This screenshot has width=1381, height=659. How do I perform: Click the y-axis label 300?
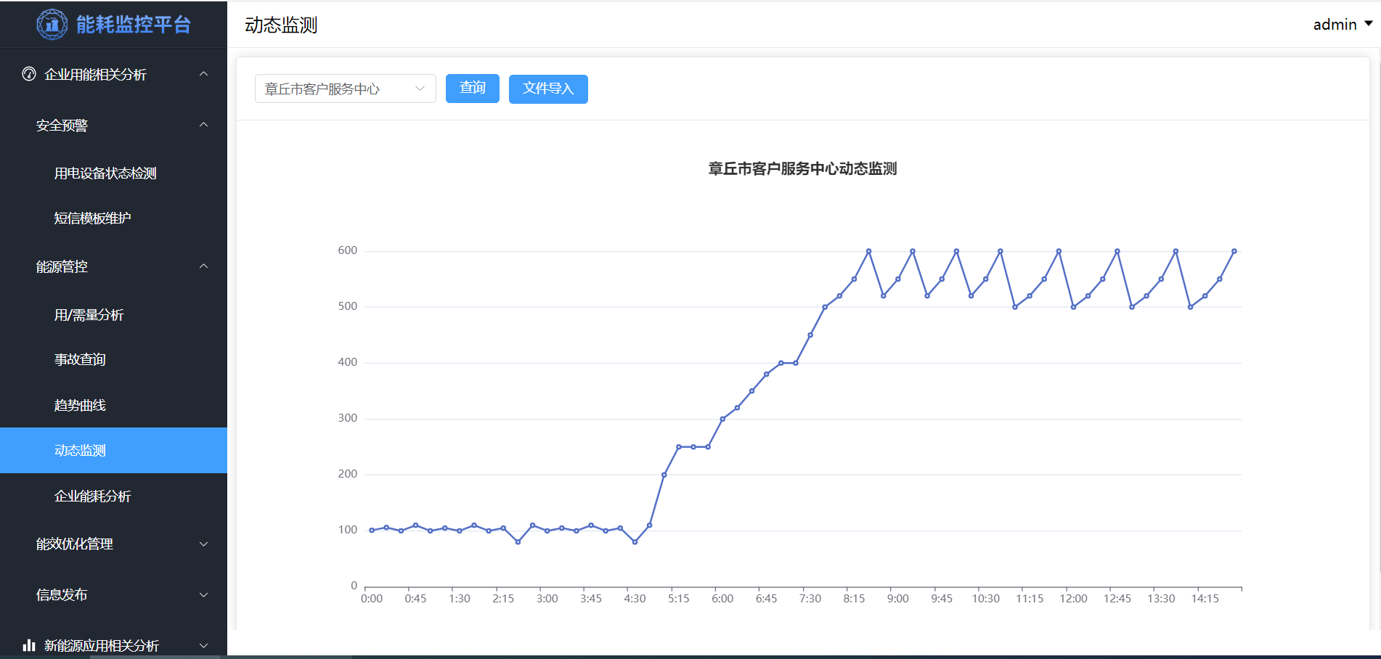pyautogui.click(x=348, y=418)
